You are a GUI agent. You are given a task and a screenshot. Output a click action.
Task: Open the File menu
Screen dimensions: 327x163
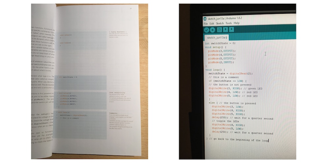coord(206,23)
